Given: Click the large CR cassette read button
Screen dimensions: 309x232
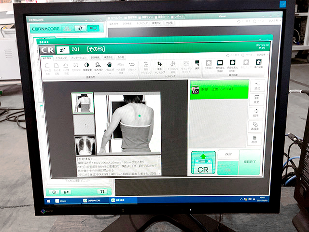Looking at the screenshot, I should tap(203, 162).
